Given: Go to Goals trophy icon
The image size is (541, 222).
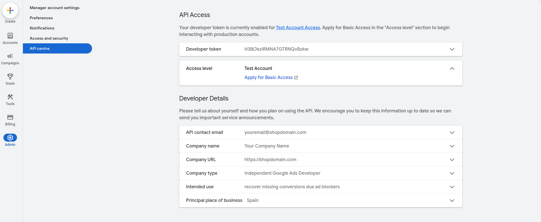Looking at the screenshot, I should [10, 76].
